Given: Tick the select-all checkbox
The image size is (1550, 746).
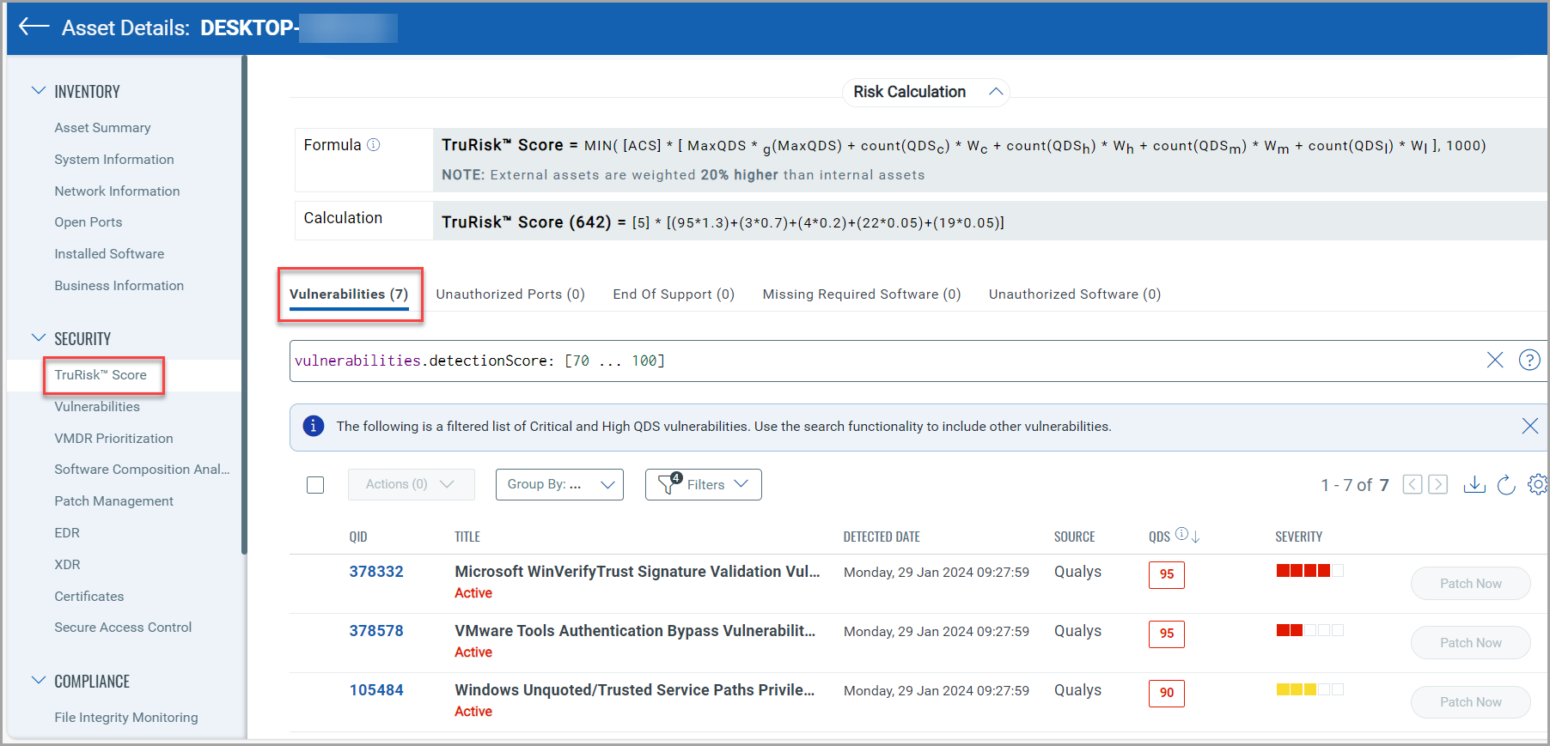Looking at the screenshot, I should tap(315, 485).
